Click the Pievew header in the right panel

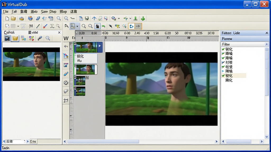tap(227, 39)
